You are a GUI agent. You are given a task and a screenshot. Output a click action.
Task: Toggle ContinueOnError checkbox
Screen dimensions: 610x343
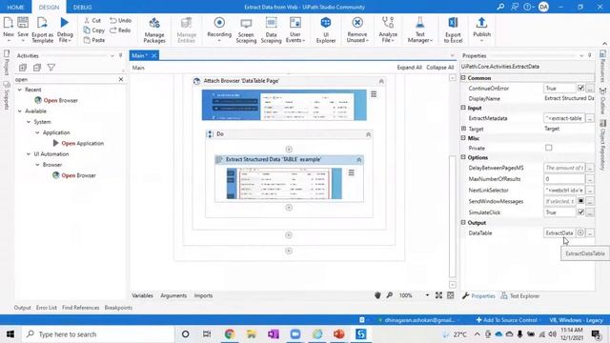click(580, 89)
